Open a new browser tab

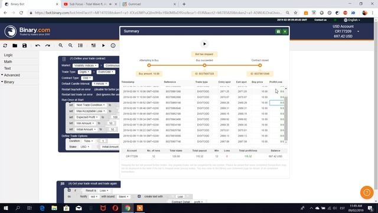(x=184, y=4)
